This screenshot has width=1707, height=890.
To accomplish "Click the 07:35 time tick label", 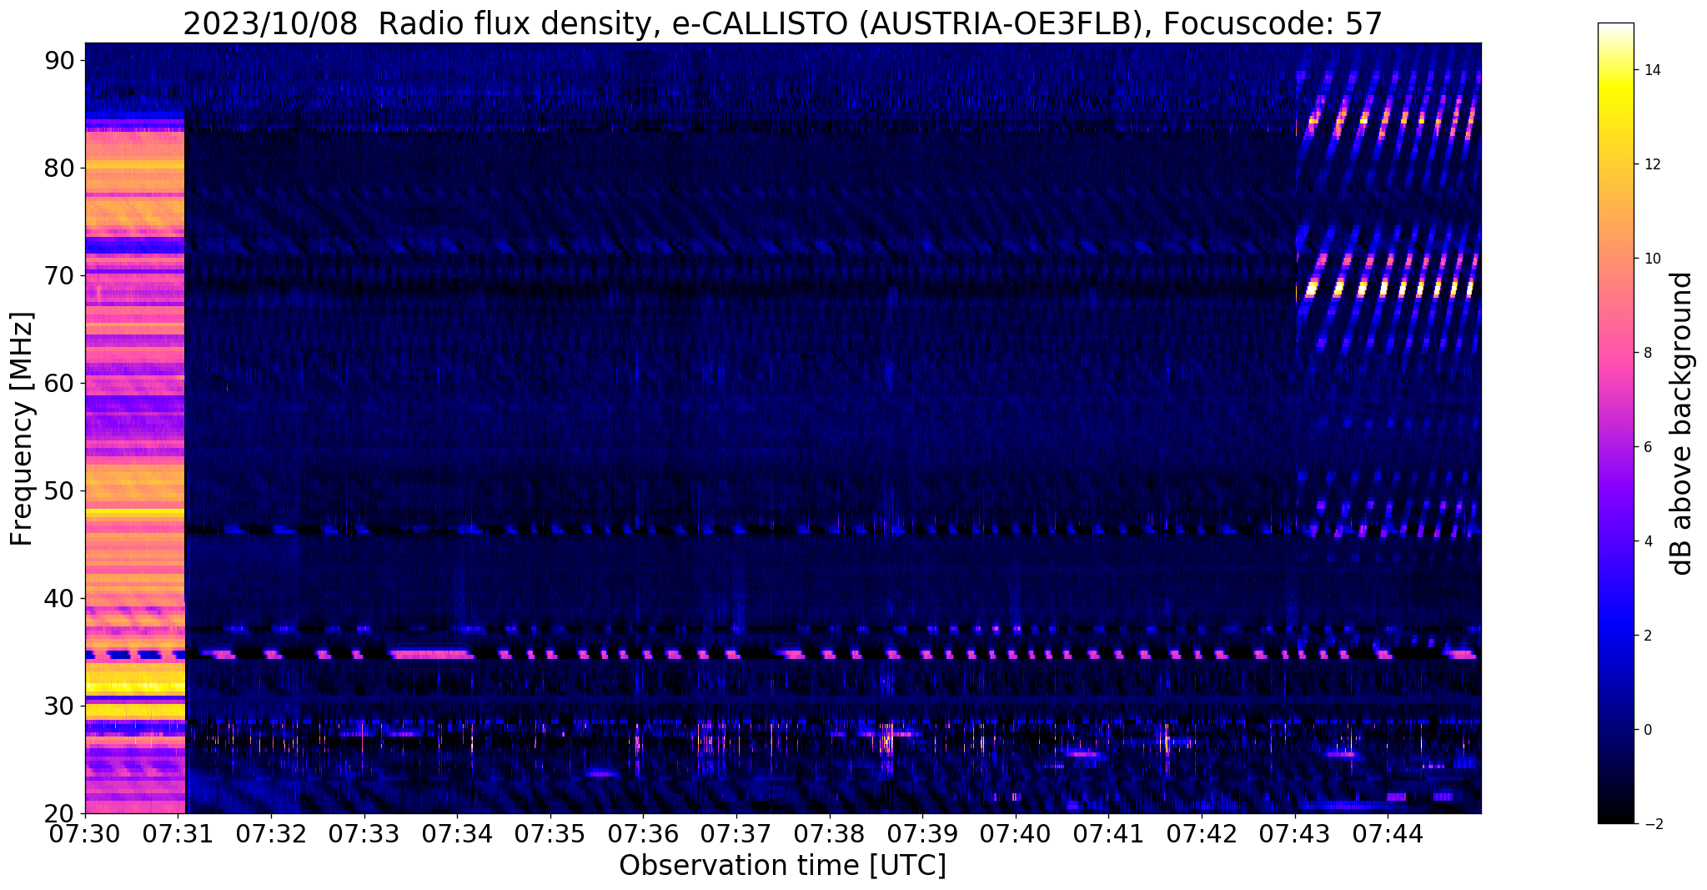I will pyautogui.click(x=550, y=833).
